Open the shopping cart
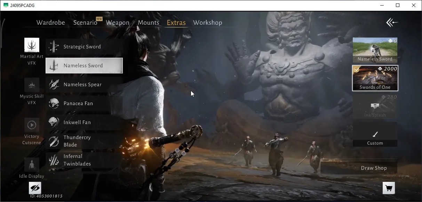422x202 pixels. point(389,188)
